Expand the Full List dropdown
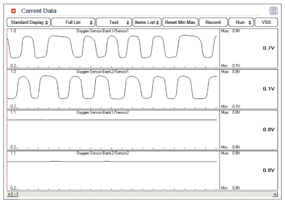The height and width of the screenshot is (203, 285). pos(73,23)
